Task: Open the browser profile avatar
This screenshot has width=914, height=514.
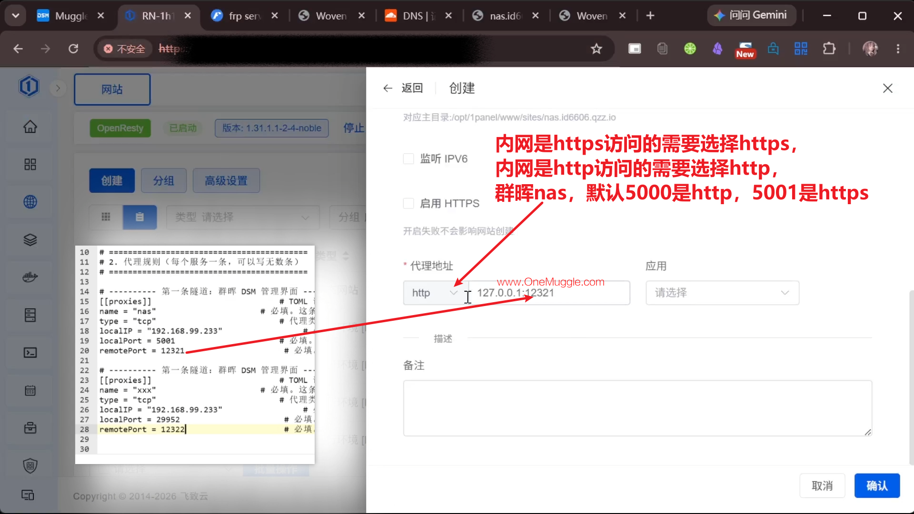Action: [870, 49]
